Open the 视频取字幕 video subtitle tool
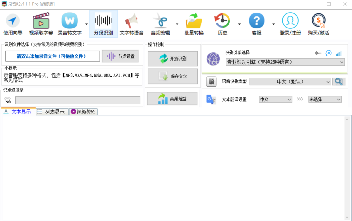Image resolution: width=352 pixels, height=221 pixels. tap(41, 25)
